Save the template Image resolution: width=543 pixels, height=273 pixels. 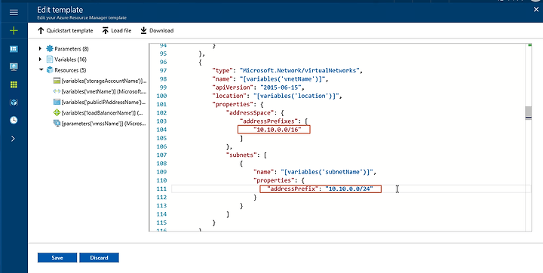[57, 258]
